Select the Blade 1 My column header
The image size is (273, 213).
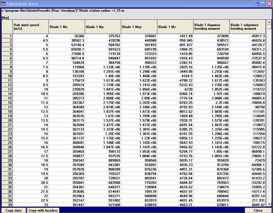click(x=103, y=27)
